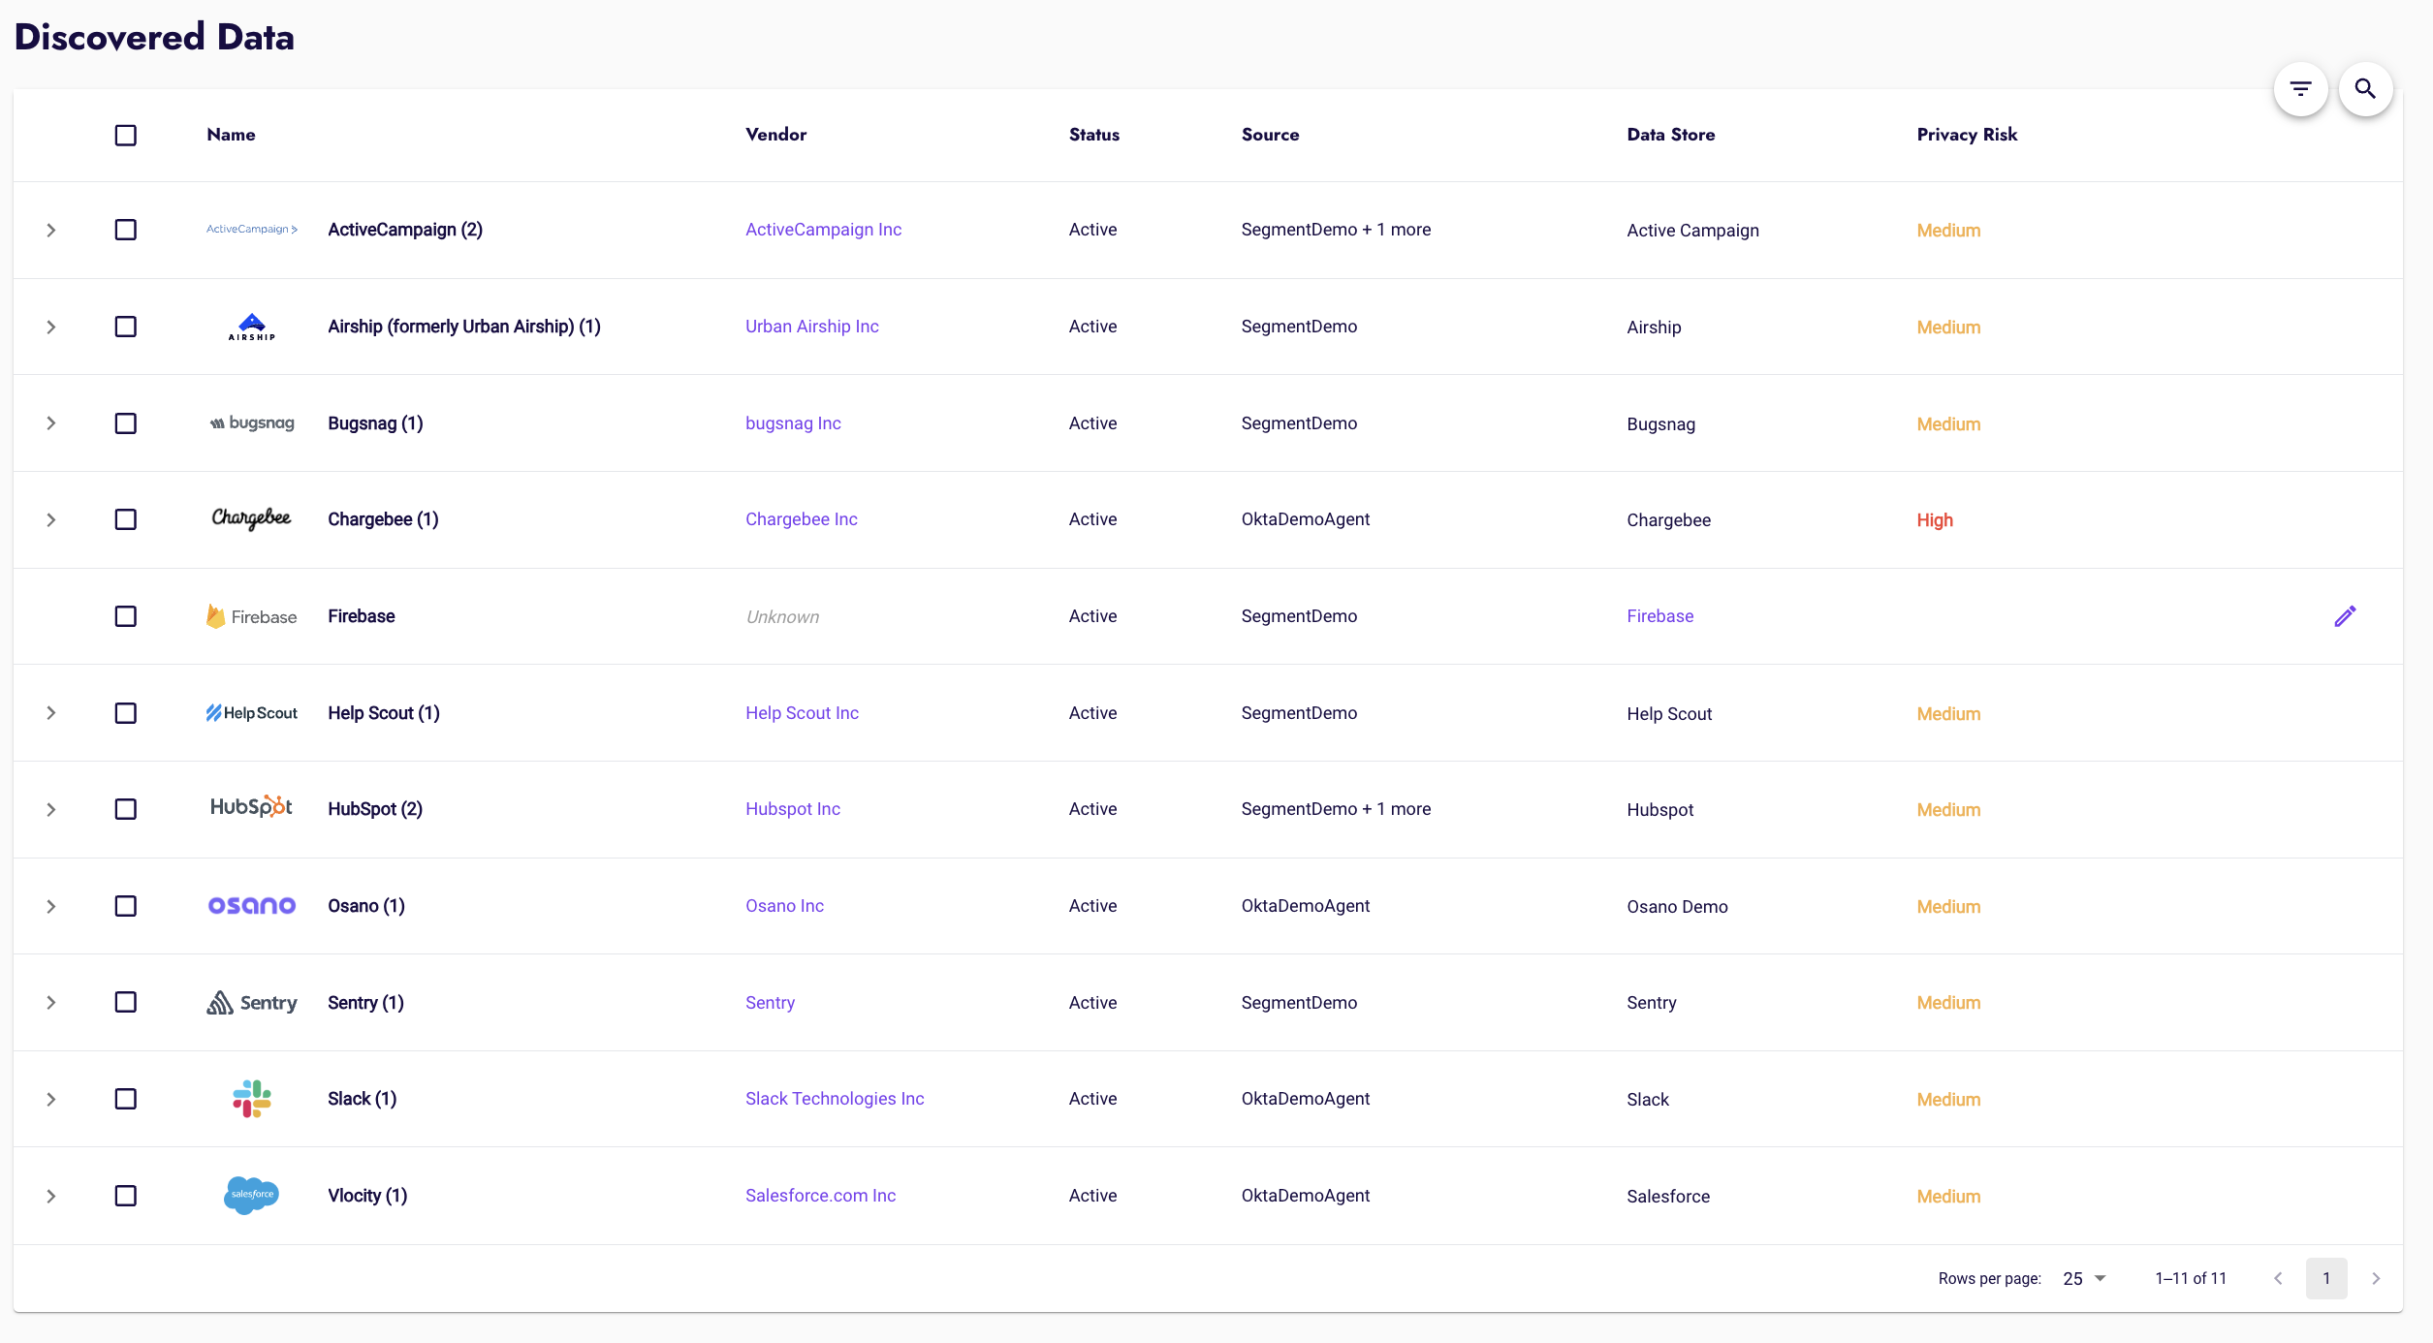This screenshot has width=2433, height=1343.
Task: Click the Firebase logo
Action: point(252,616)
